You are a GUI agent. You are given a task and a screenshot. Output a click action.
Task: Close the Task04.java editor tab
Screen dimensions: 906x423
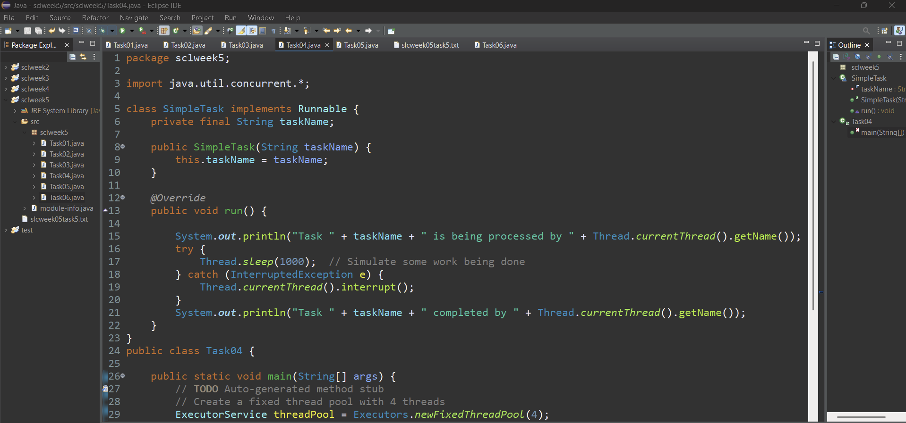pyautogui.click(x=327, y=45)
